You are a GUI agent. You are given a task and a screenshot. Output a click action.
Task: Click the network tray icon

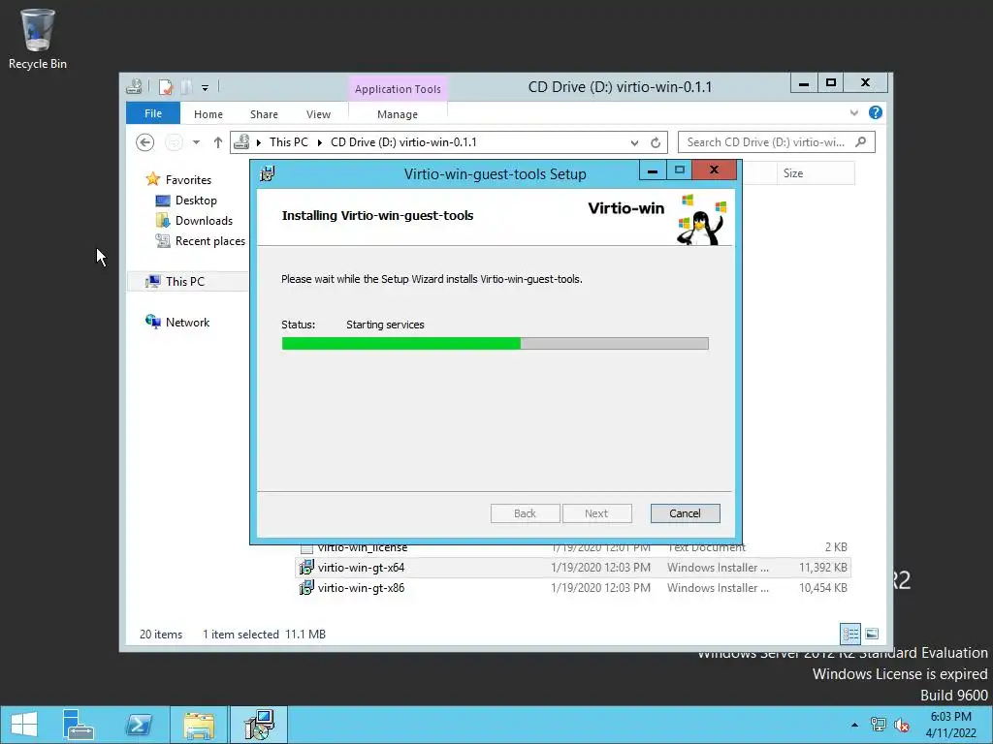pos(879,725)
